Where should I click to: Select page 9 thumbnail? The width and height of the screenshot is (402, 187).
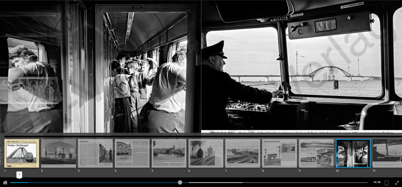coord(316,153)
